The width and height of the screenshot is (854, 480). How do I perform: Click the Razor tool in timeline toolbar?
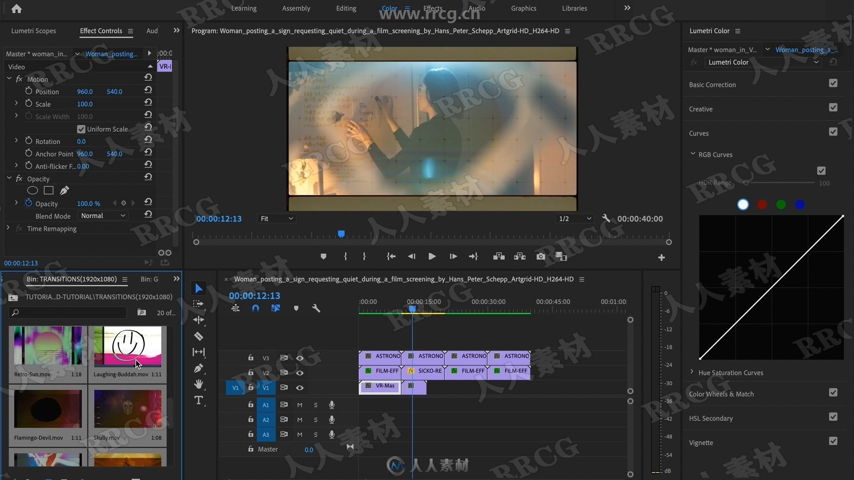[199, 336]
